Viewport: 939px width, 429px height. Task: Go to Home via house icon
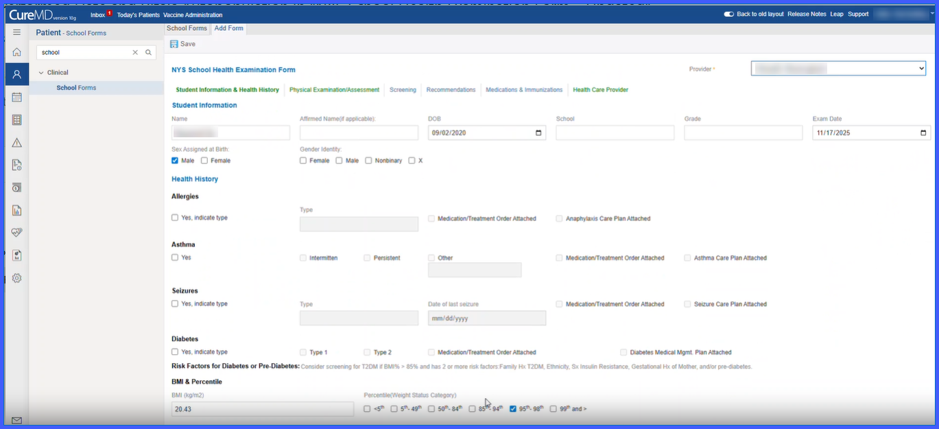(x=16, y=52)
